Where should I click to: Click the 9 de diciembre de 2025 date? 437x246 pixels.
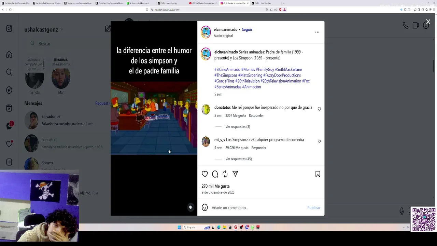[218, 192]
